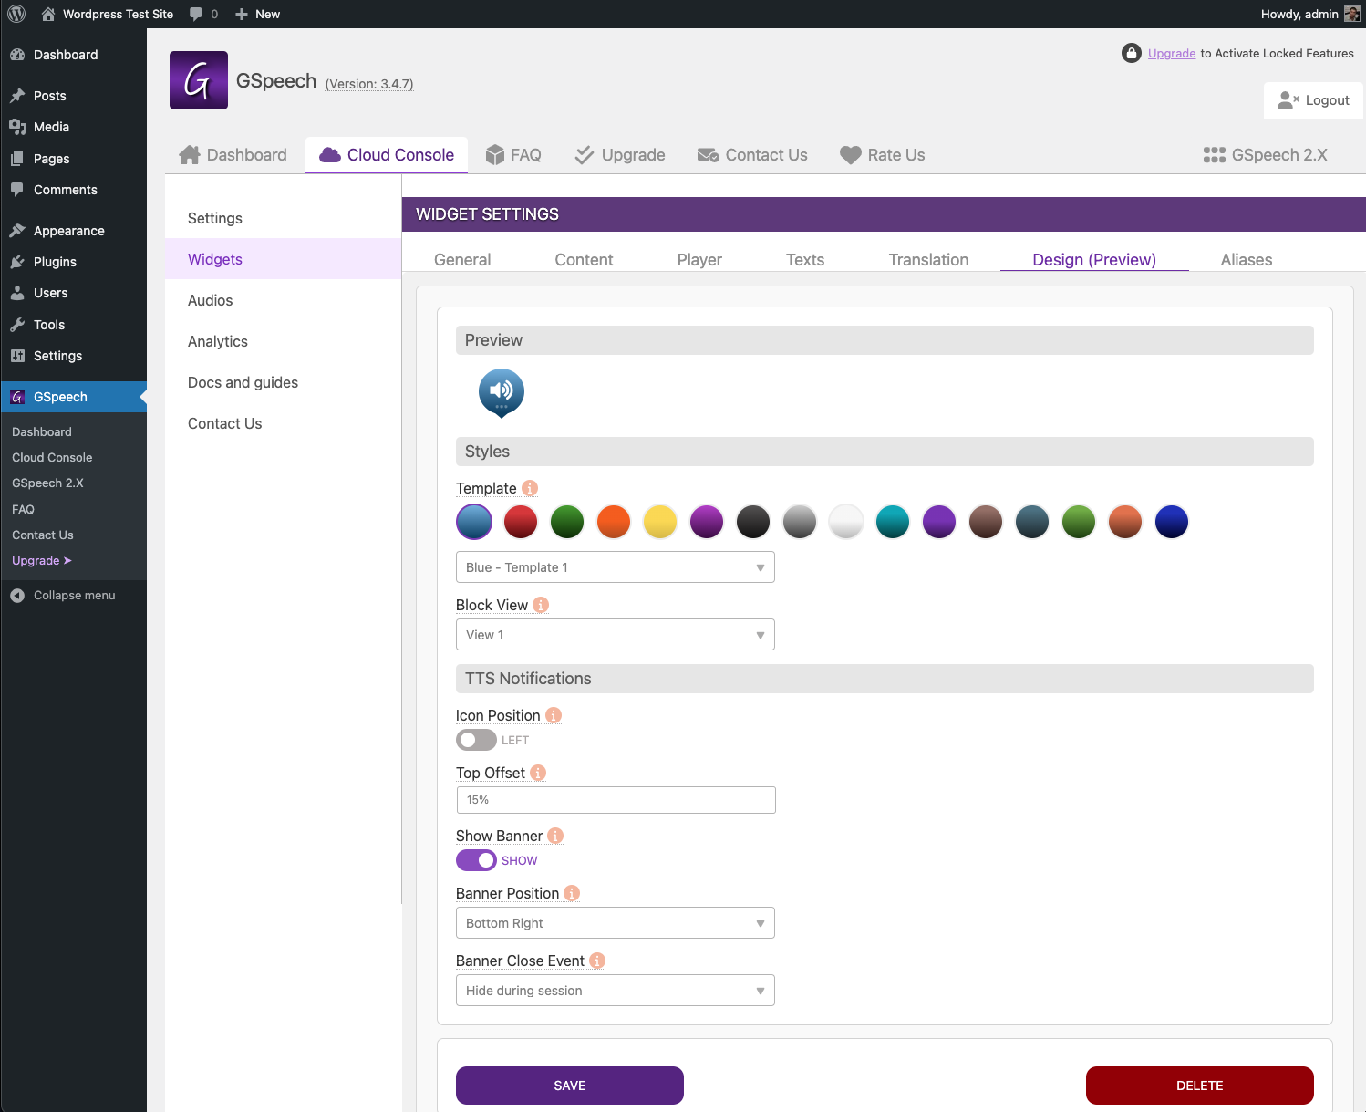Open Contact Us tab with envelope icon
This screenshot has height=1112, width=1366.
[x=752, y=155]
